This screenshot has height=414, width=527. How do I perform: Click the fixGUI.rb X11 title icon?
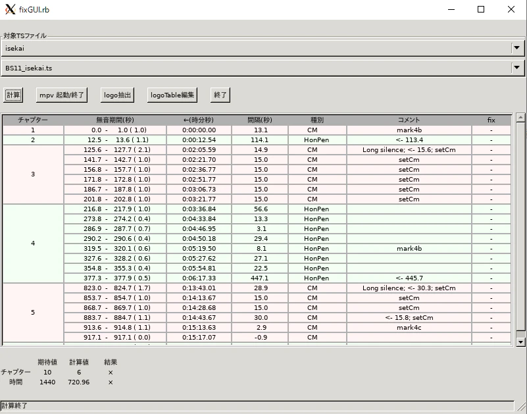[x=10, y=9]
